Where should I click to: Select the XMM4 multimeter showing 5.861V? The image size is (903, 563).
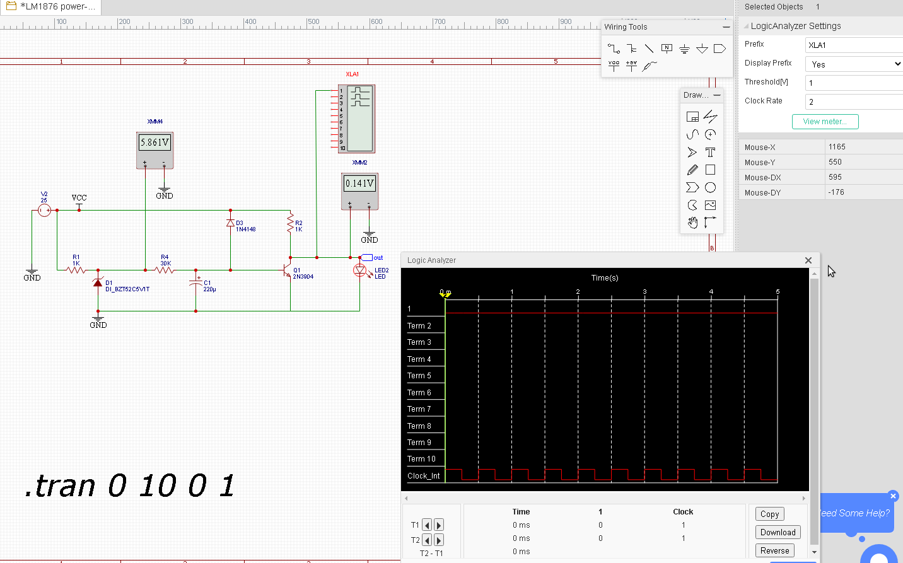(154, 150)
